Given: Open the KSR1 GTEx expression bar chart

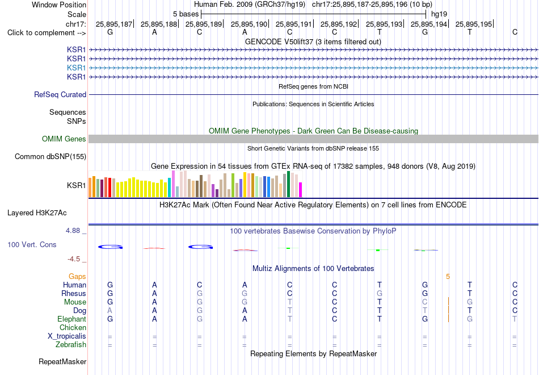Looking at the screenshot, I should 195,184.
